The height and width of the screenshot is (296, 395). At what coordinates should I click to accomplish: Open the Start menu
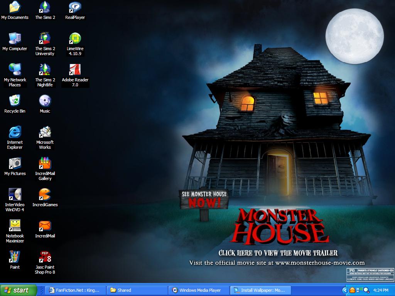19,290
